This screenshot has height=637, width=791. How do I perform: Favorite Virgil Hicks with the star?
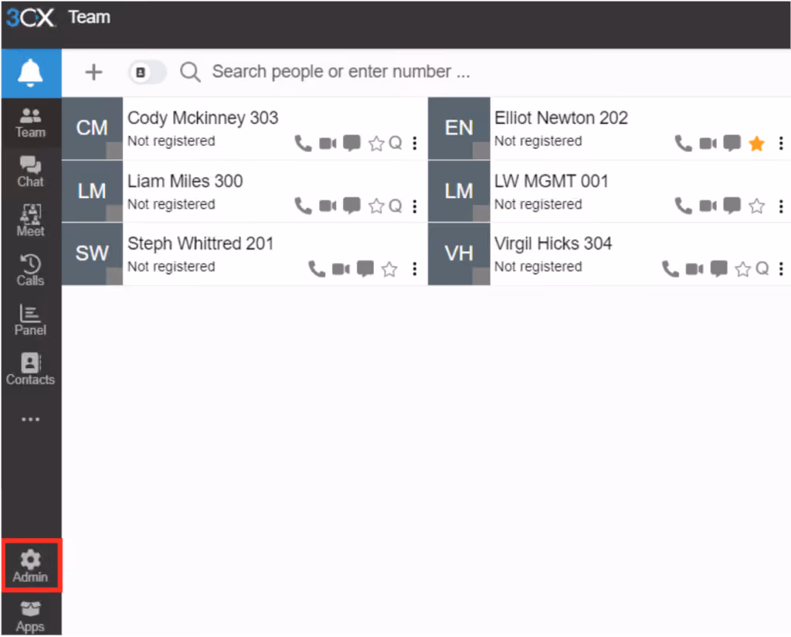coord(743,269)
